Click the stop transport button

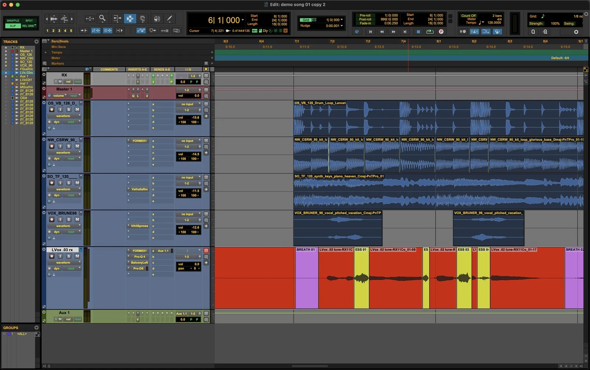pyautogui.click(x=418, y=32)
